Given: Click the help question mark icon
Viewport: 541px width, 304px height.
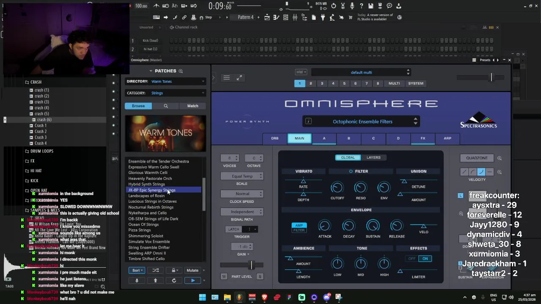Looking at the screenshot, I should tap(361, 6).
